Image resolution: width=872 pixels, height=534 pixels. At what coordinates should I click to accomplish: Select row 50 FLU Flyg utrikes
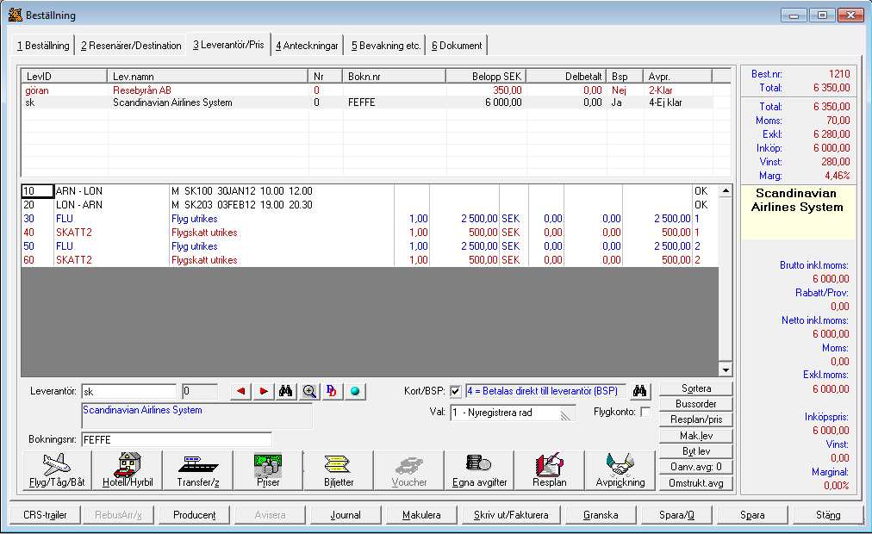(x=370, y=246)
